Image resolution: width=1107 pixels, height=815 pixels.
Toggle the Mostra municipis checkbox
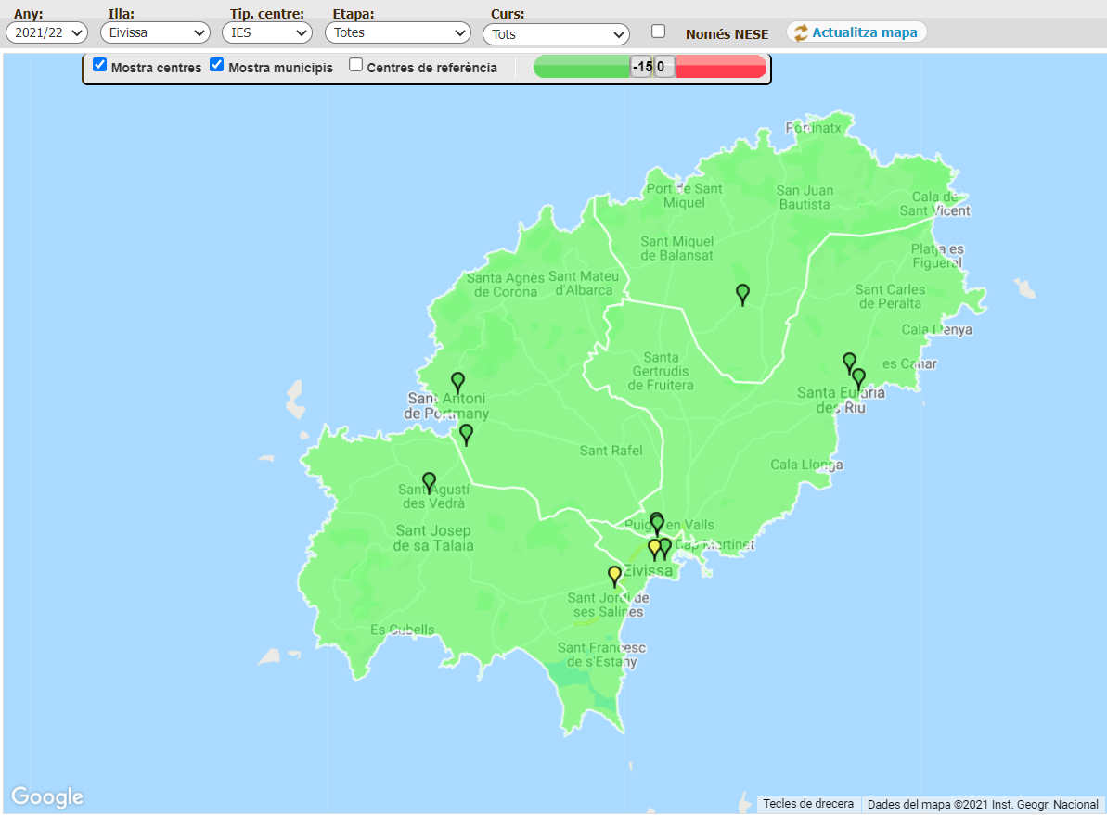(217, 65)
